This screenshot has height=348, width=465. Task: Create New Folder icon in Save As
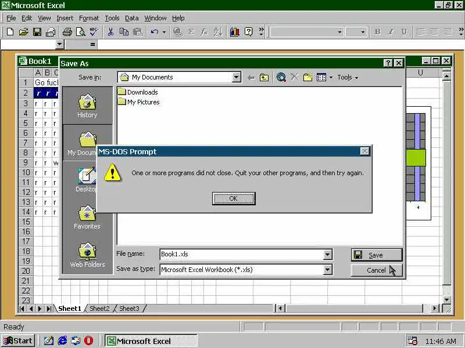[308, 78]
